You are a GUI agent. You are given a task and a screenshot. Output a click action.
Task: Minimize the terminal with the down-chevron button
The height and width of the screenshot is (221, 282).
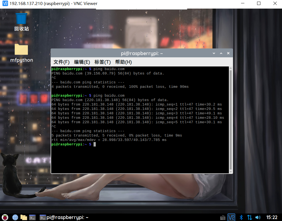tap(214, 53)
